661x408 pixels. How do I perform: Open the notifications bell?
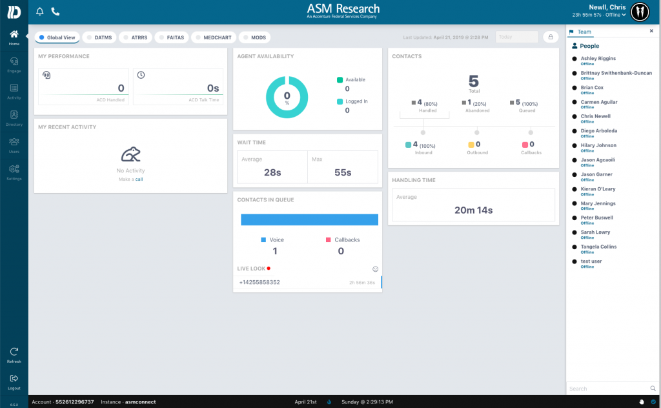click(39, 12)
